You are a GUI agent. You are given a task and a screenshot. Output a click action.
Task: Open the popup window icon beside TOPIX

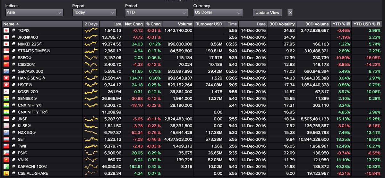click(14, 30)
